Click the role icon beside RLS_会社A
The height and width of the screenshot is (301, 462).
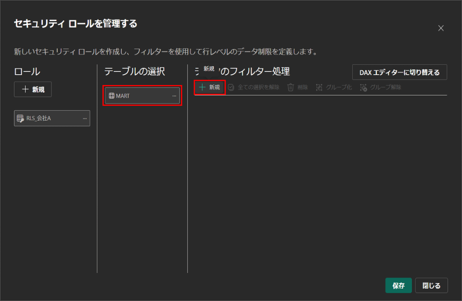pyautogui.click(x=20, y=118)
